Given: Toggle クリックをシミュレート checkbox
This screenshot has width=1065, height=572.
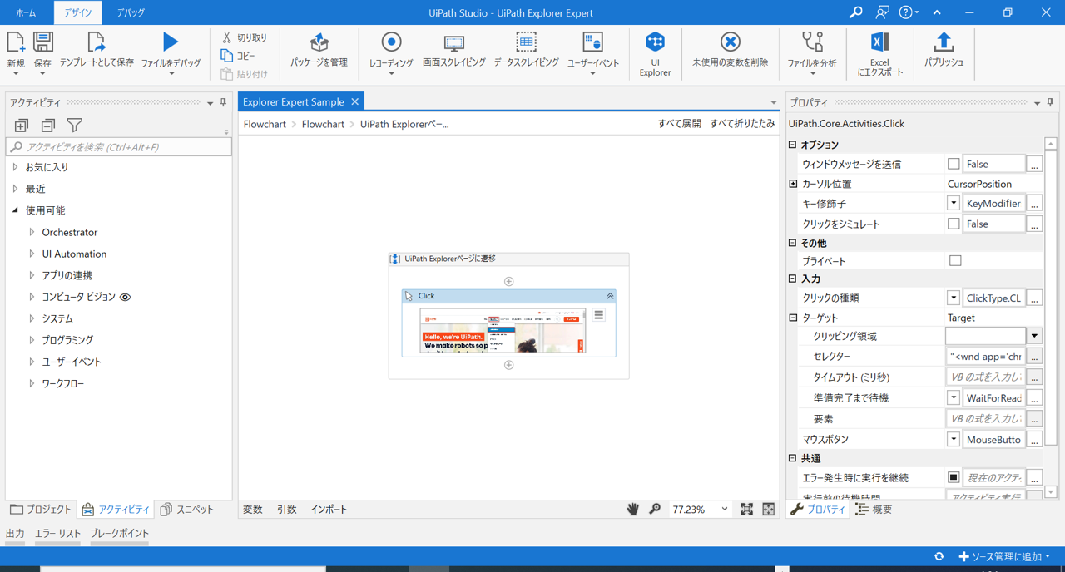Looking at the screenshot, I should [954, 224].
